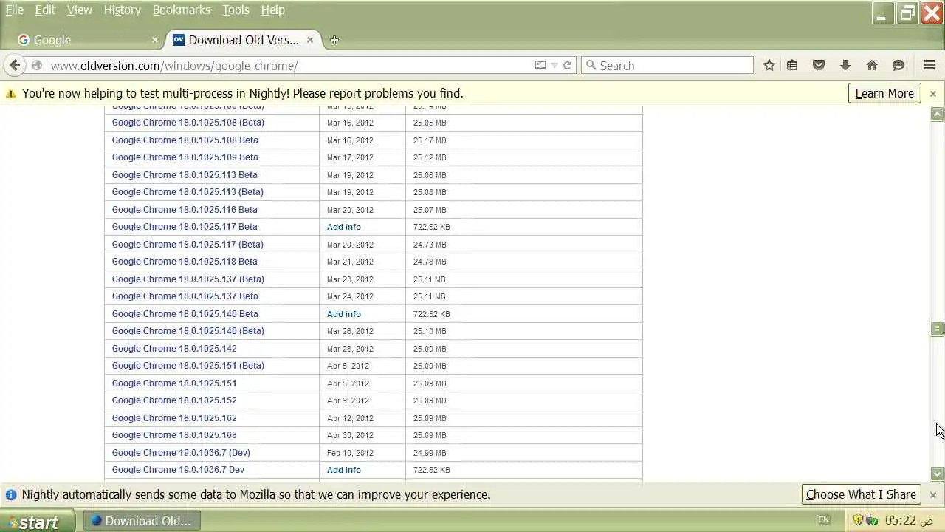Open the address bar history dropdown arrow
Screen dimensions: 945x532
coord(555,66)
